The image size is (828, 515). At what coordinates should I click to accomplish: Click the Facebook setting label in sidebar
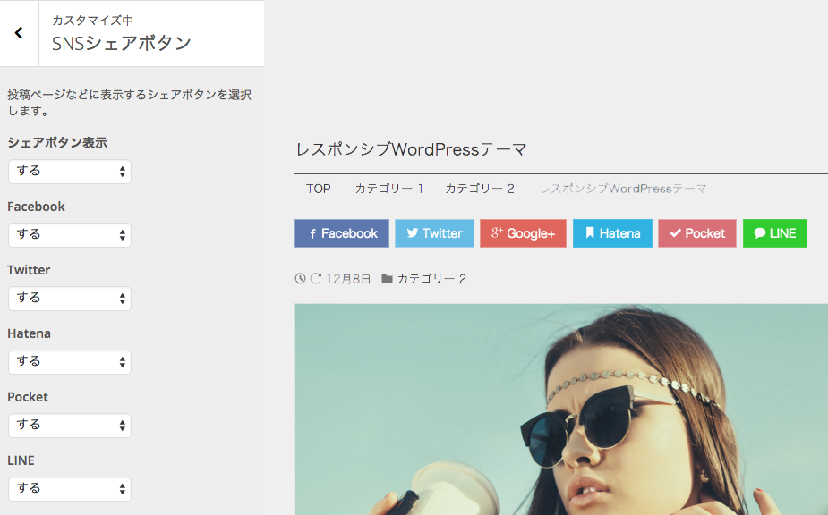(36, 207)
